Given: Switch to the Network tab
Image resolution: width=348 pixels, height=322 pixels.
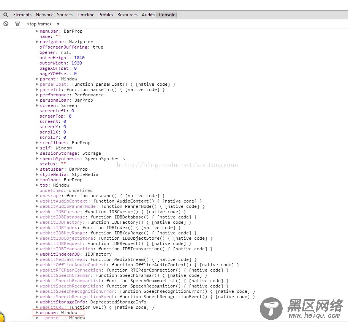Looking at the screenshot, I should point(44,15).
